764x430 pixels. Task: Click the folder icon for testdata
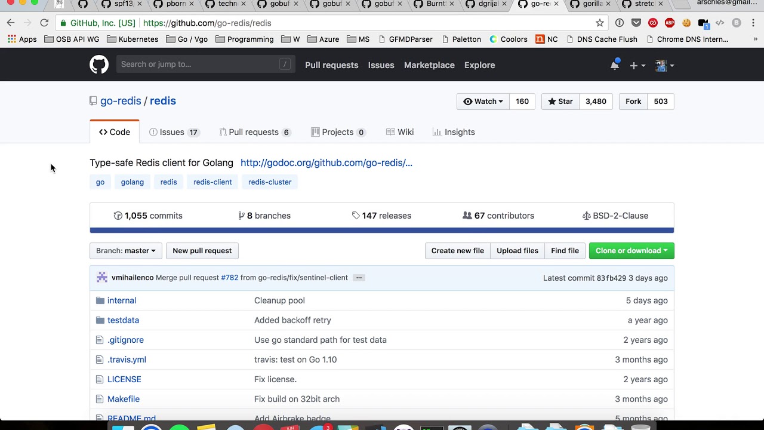tap(100, 320)
